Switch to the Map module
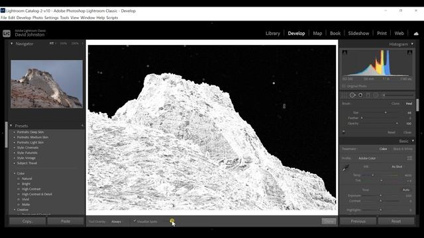 pyautogui.click(x=317, y=34)
